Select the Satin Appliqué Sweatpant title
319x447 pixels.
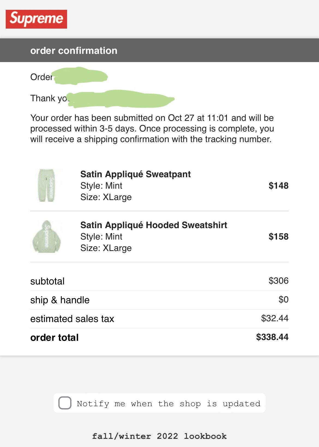[x=136, y=174]
